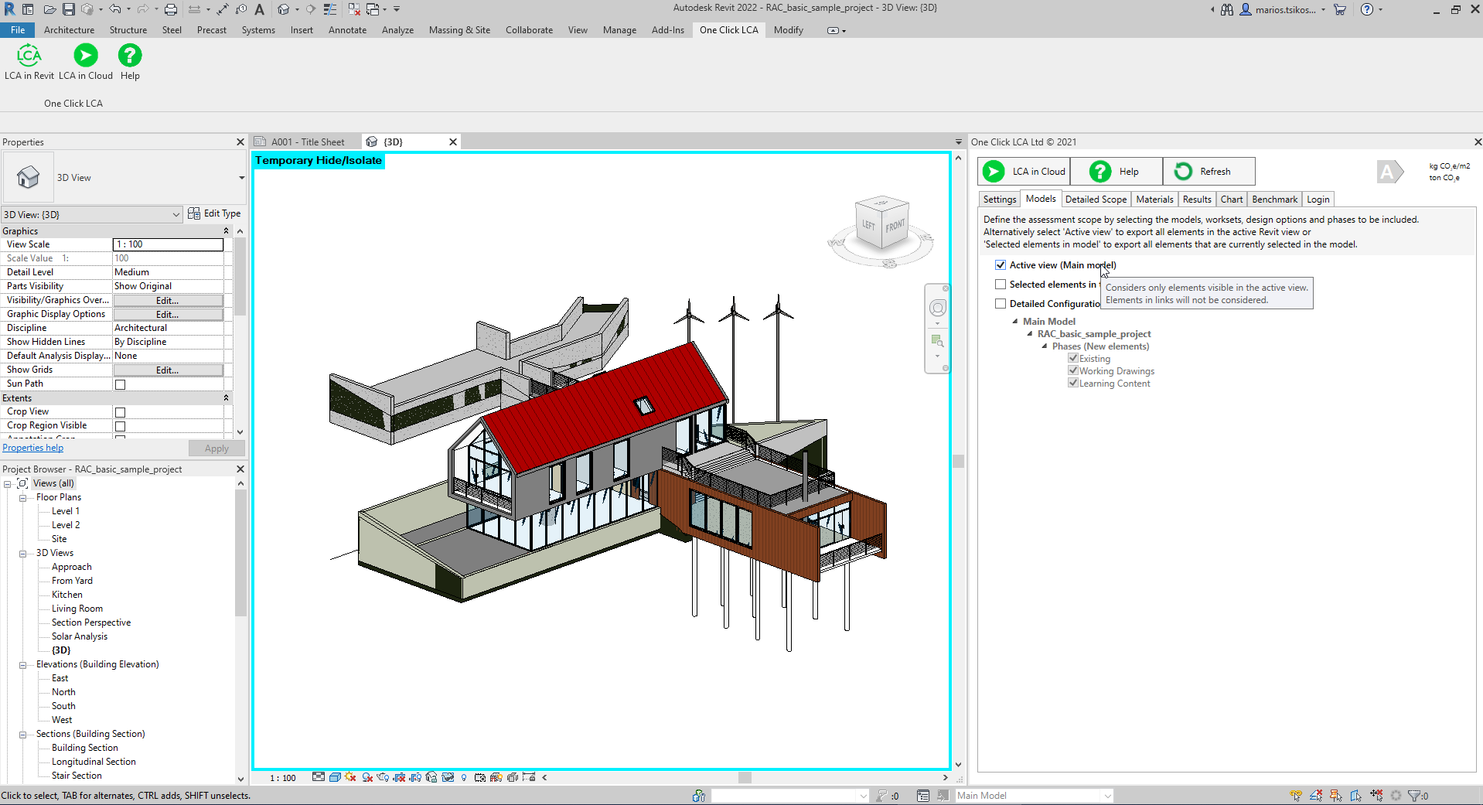
Task: Click the LCA in Revit ribbon icon
Action: coord(29,56)
